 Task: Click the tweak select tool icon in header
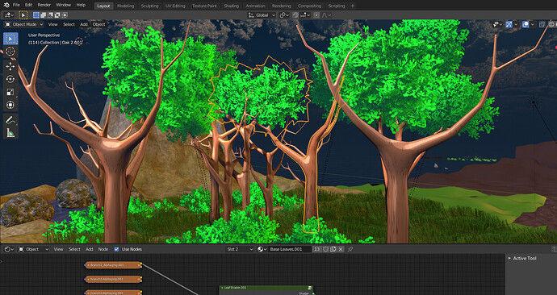click(23, 15)
